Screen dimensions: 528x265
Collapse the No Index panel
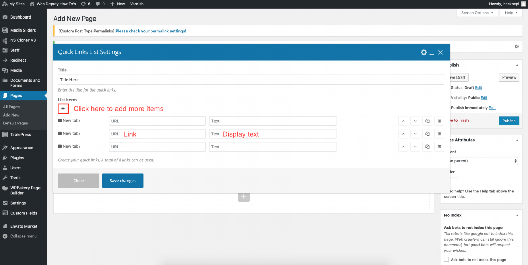tap(517, 215)
